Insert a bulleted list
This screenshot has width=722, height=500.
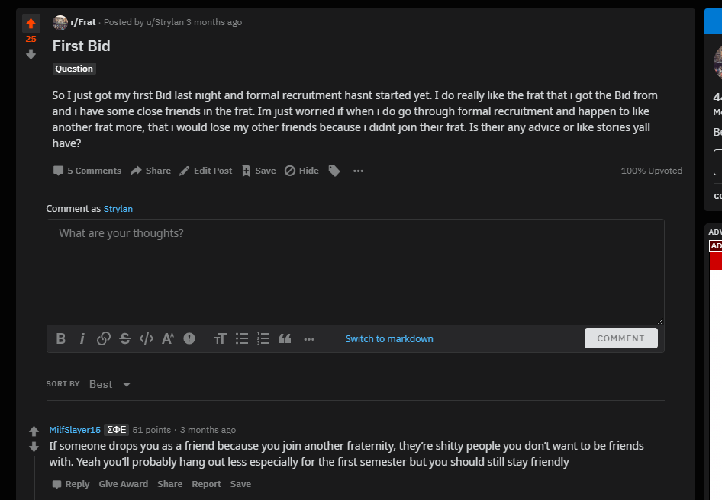(x=242, y=339)
